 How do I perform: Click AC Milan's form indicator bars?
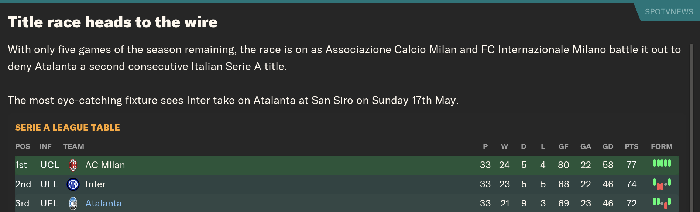[x=662, y=163]
